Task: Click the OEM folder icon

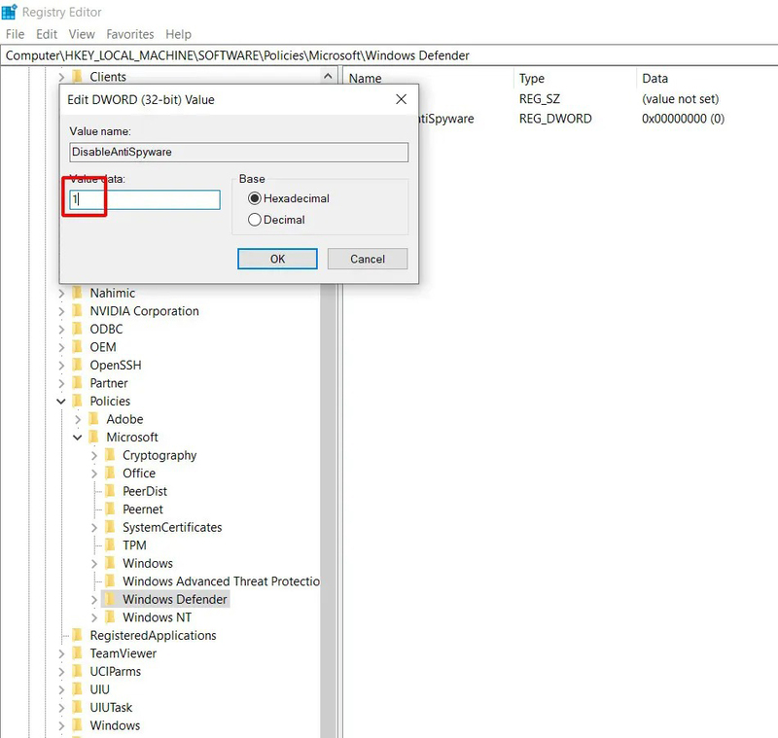Action: [x=78, y=347]
